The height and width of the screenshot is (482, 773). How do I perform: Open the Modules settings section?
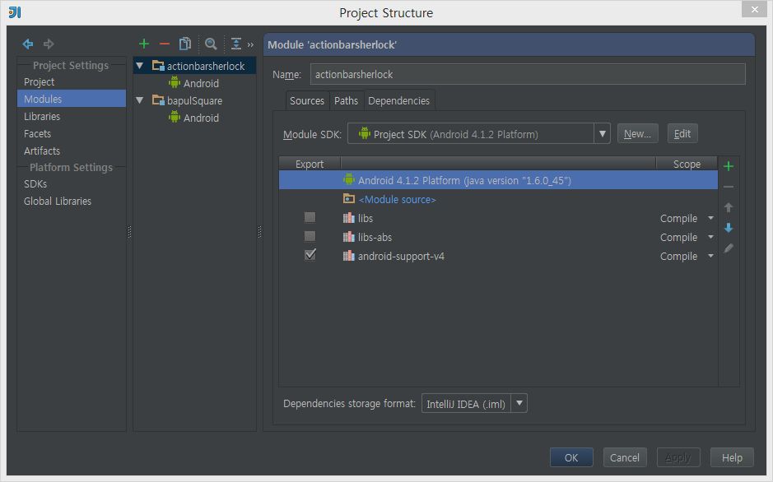pos(72,99)
